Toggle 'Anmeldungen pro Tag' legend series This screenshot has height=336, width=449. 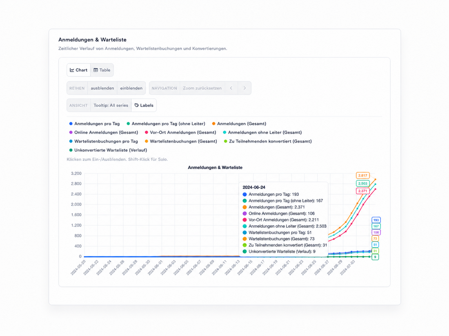pos(95,124)
